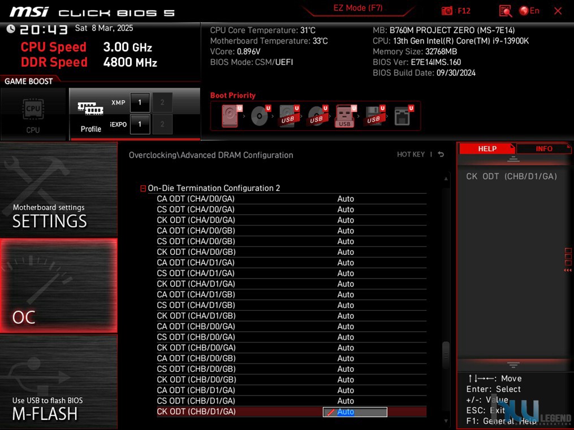Select the CS ODT (CHA/D1/GB) row
574x430 pixels.
coord(291,305)
